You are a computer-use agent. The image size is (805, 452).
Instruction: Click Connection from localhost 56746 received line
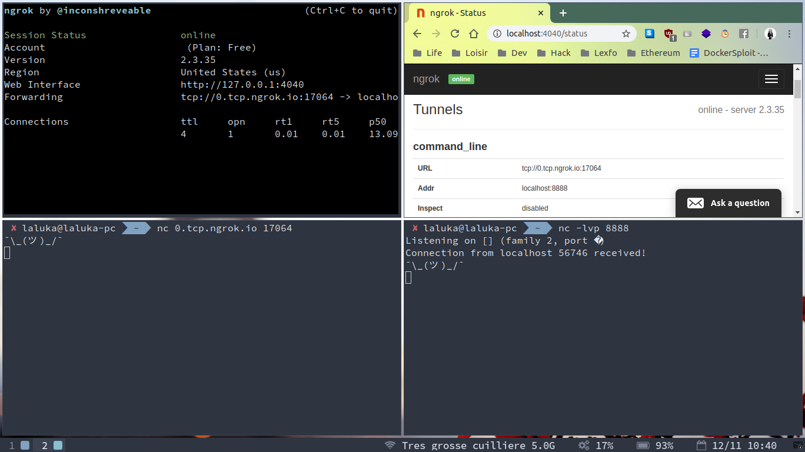(x=526, y=253)
